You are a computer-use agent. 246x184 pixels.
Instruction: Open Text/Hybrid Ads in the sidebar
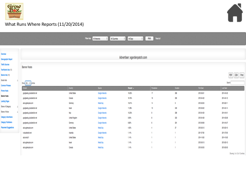coord(6,70)
